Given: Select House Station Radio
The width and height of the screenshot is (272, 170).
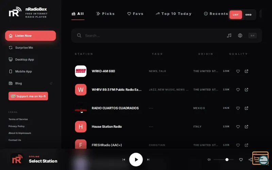Looking at the screenshot, I should coord(107,126).
